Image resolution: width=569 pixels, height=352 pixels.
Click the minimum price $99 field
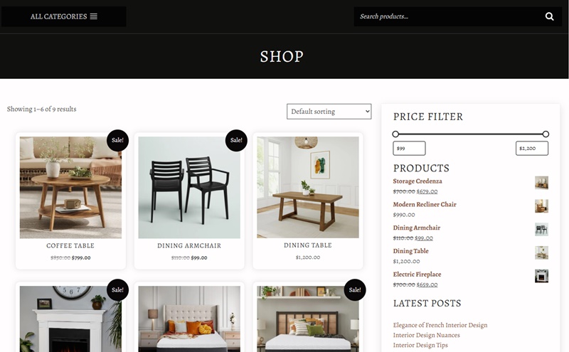tap(409, 148)
